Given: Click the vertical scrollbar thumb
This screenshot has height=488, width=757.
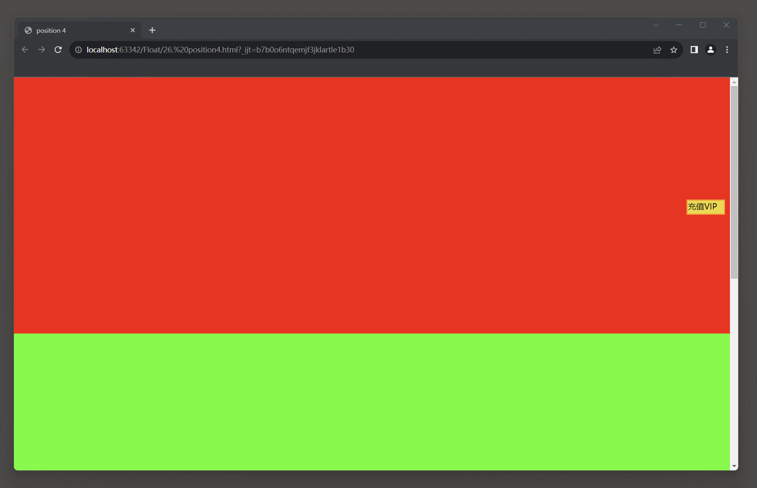Looking at the screenshot, I should 734,182.
